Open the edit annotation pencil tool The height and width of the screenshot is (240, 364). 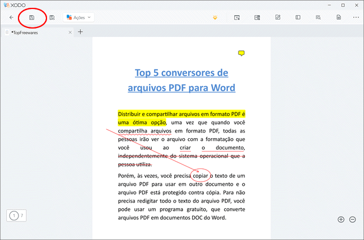click(278, 17)
